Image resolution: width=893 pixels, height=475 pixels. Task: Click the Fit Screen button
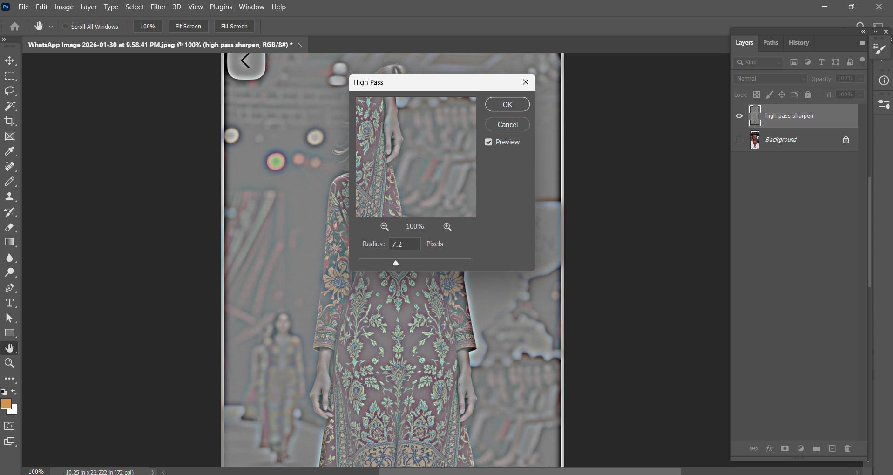pyautogui.click(x=188, y=27)
